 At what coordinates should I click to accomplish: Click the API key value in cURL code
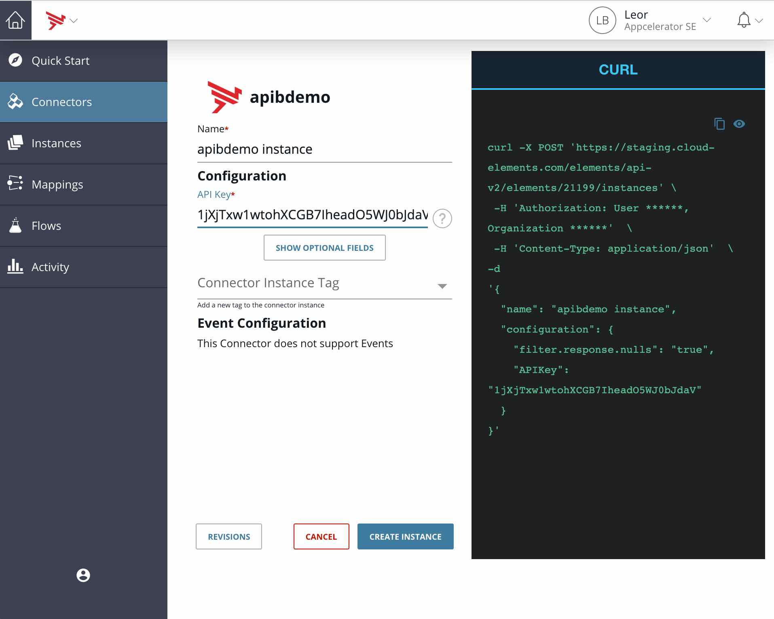[x=594, y=390]
